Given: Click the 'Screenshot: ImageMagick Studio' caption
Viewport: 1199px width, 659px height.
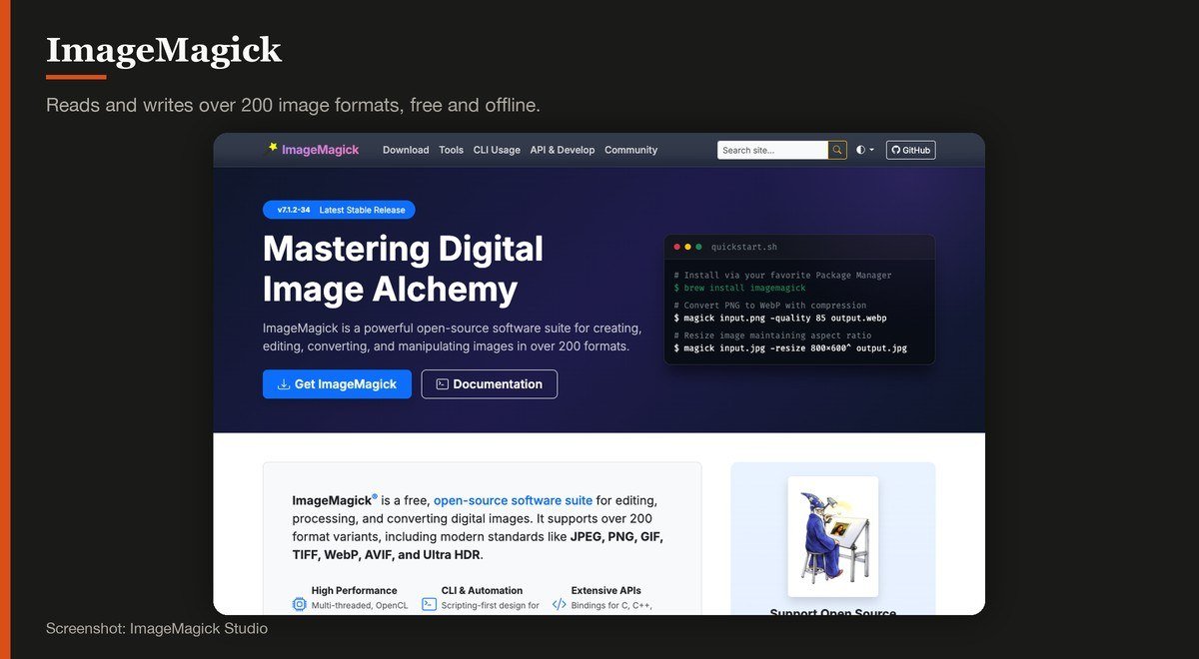Looking at the screenshot, I should pos(157,629).
